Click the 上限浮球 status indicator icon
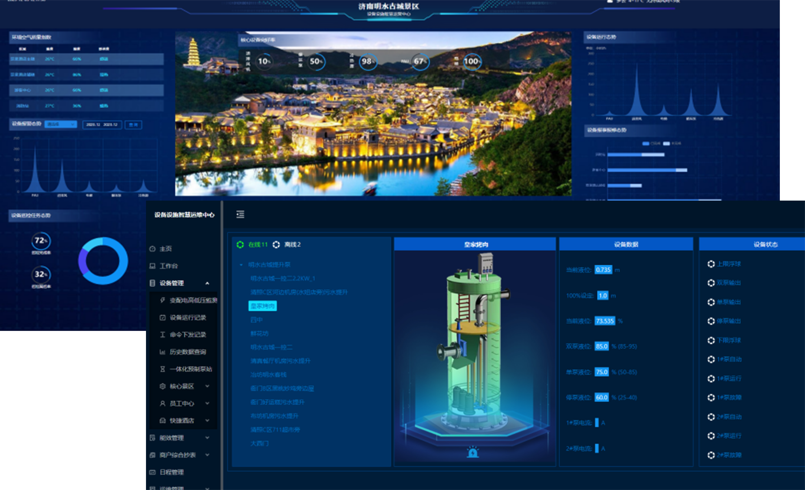 pyautogui.click(x=711, y=264)
